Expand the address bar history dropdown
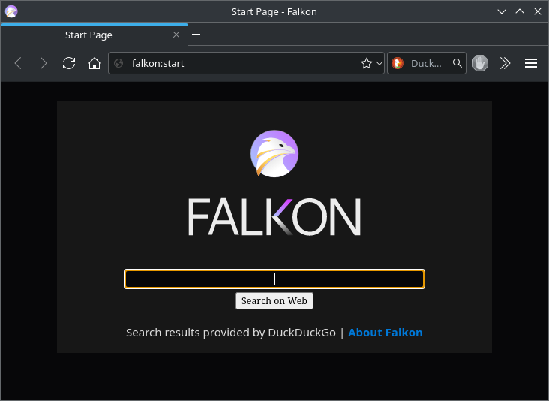This screenshot has height=401, width=549. pos(379,63)
